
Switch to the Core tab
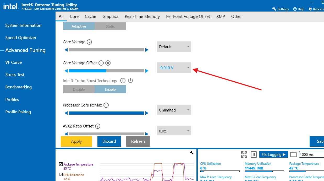[x=74, y=17]
